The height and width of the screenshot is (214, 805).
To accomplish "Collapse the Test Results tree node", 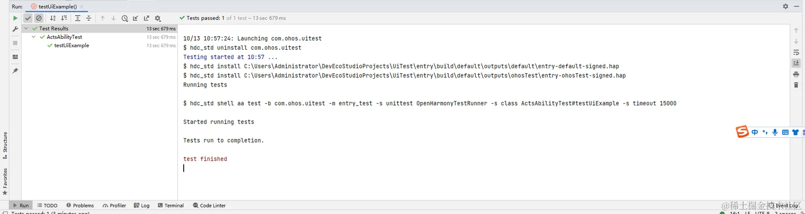I will pyautogui.click(x=26, y=29).
